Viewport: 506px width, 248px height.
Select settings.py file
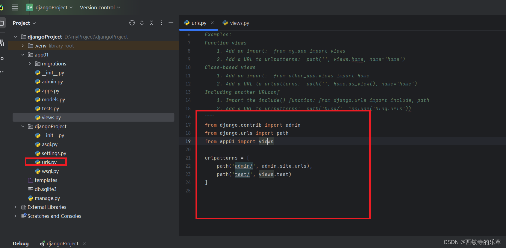pos(54,153)
